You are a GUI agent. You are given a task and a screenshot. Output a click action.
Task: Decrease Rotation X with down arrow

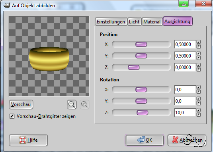coord(198,92)
